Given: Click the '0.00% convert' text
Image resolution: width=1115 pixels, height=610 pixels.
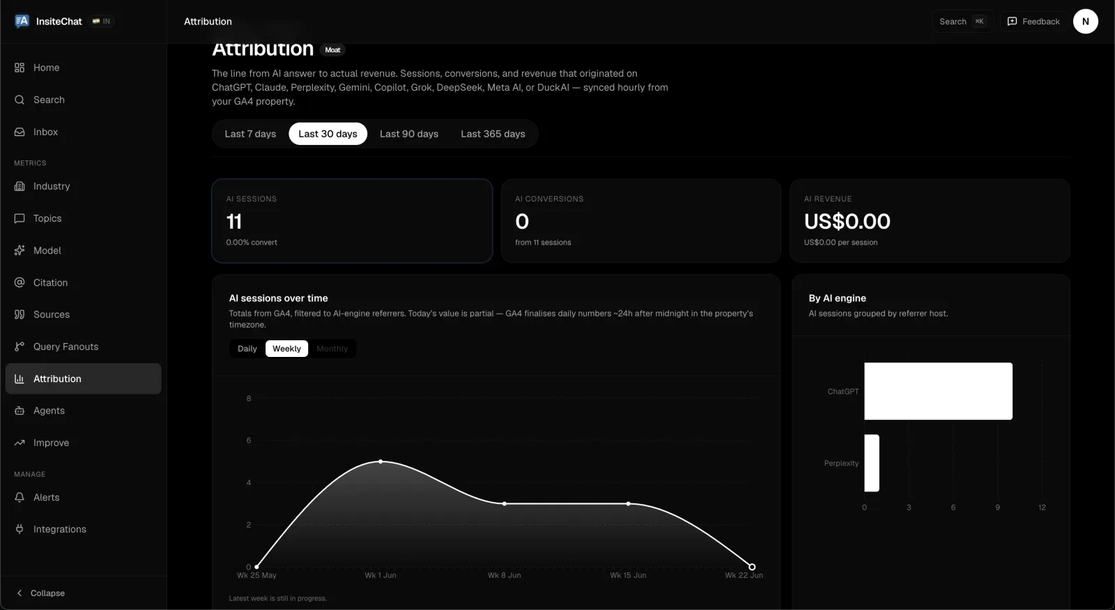Looking at the screenshot, I should [252, 243].
